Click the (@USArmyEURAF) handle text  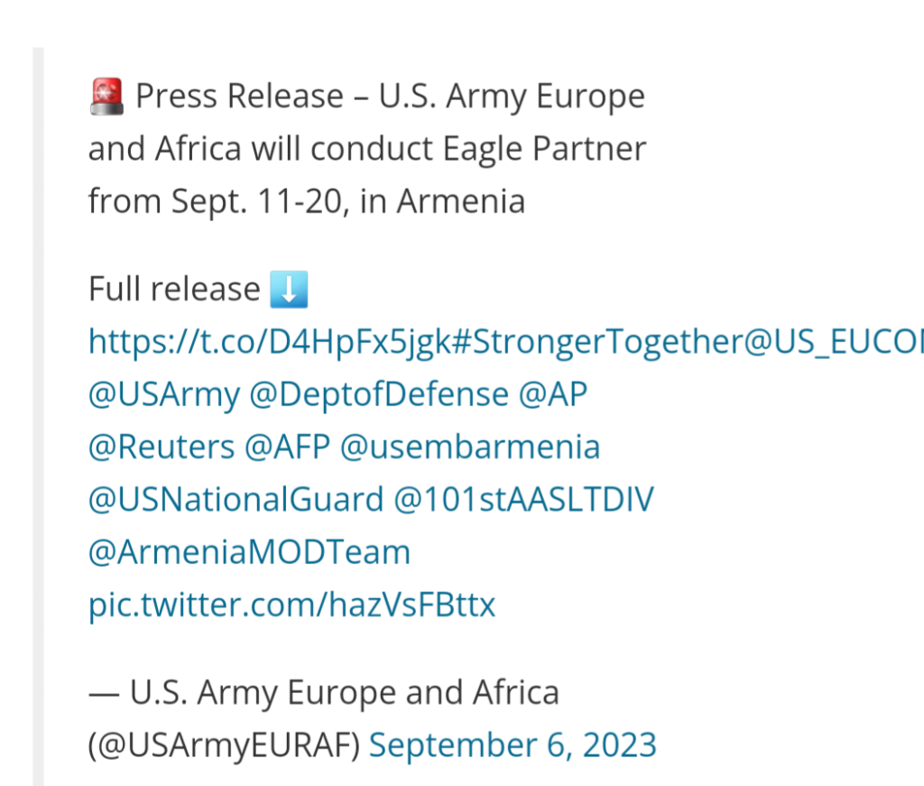pos(224,744)
